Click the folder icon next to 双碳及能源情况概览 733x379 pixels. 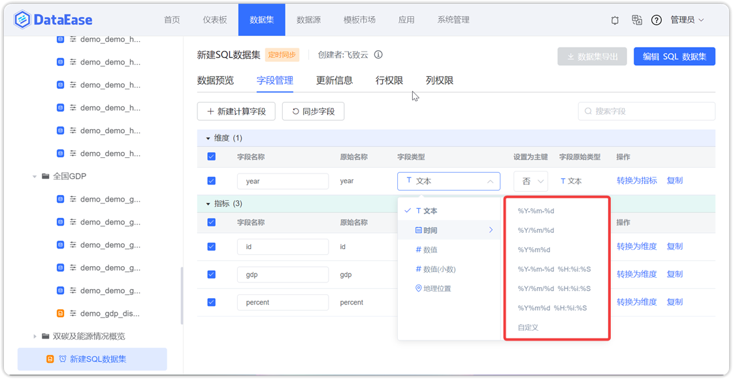click(x=45, y=336)
